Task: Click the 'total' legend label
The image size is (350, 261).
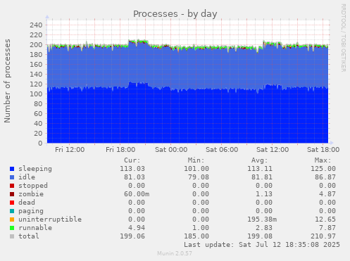Action: coord(29,236)
